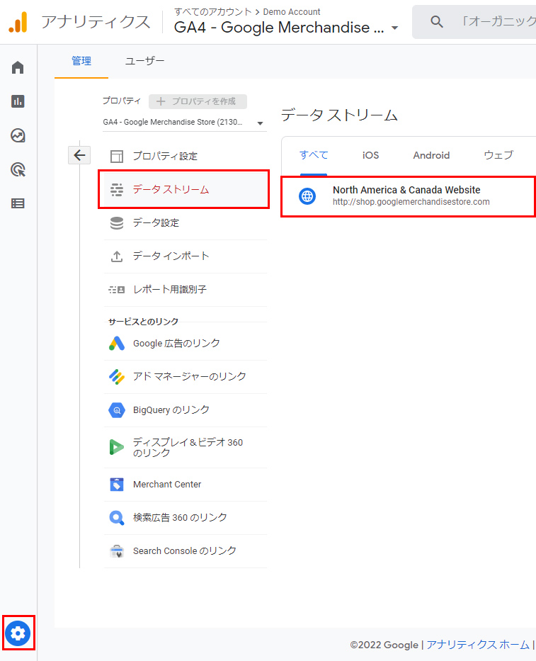Open データ ストリーム menu item
The height and width of the screenshot is (661, 536).
click(x=186, y=190)
